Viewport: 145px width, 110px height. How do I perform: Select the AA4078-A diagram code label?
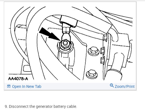tap(18, 79)
